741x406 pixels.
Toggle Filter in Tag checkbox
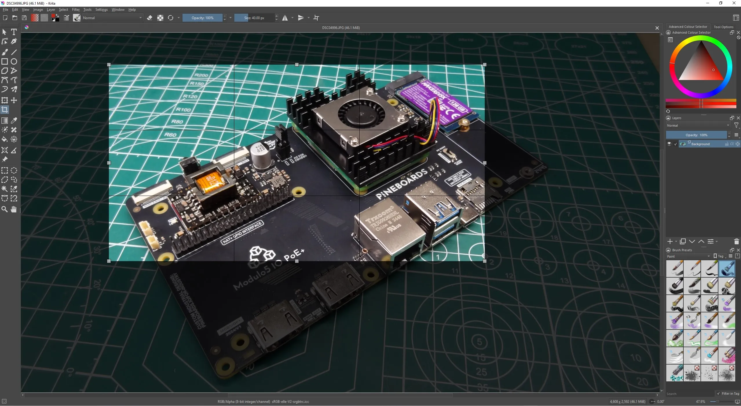718,394
